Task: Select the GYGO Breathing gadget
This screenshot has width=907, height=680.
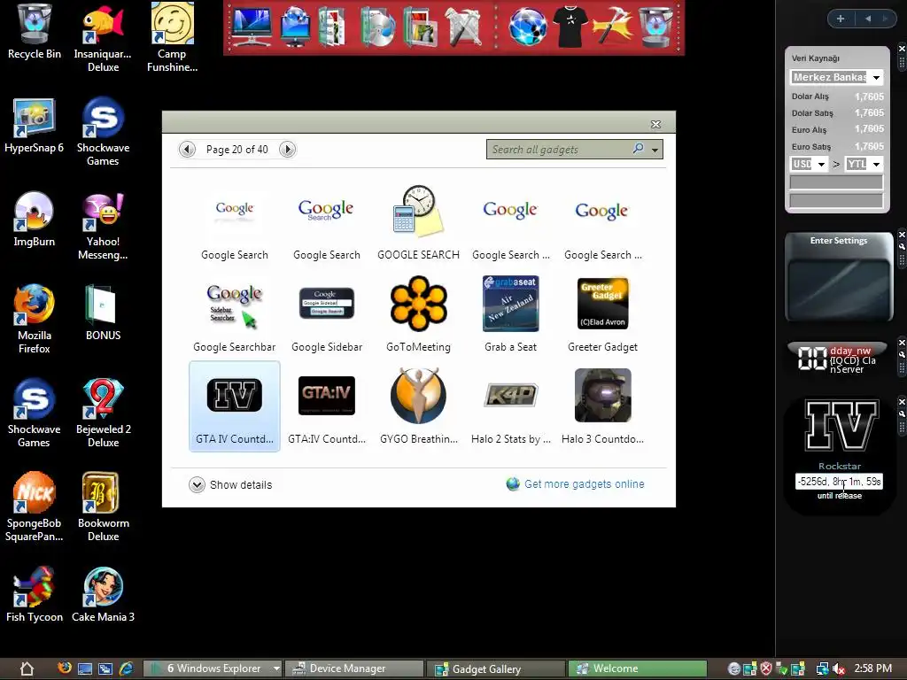Action: tap(418, 406)
